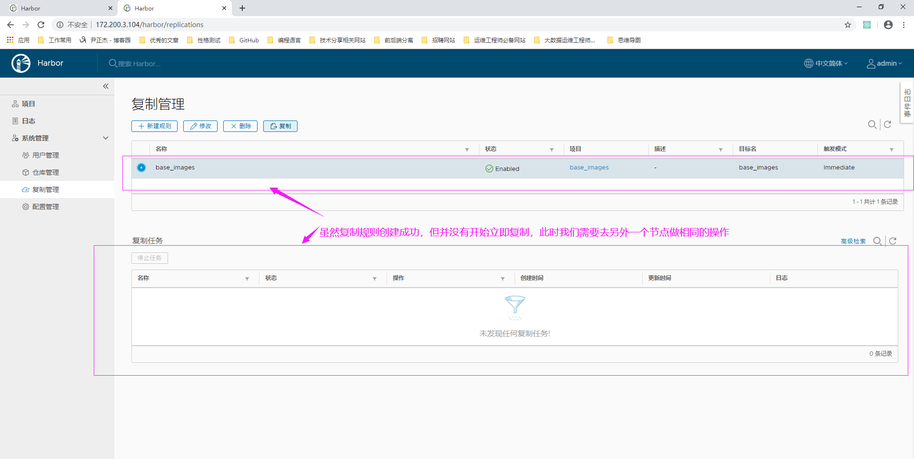Open the 中文简体 language dropdown
The width and height of the screenshot is (914, 459).
[x=826, y=63]
